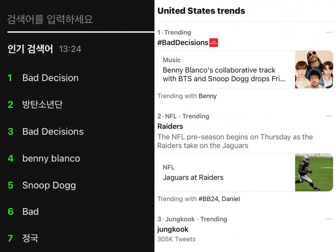Open the Raiders football player thumbnail
The image size is (336, 252).
click(x=314, y=172)
